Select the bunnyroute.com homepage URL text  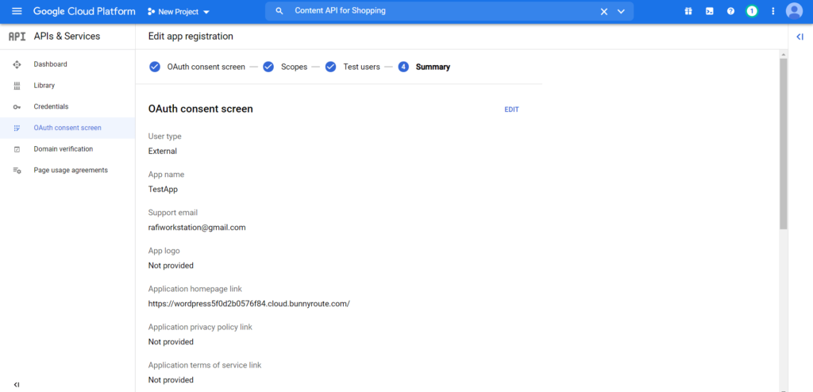click(249, 304)
